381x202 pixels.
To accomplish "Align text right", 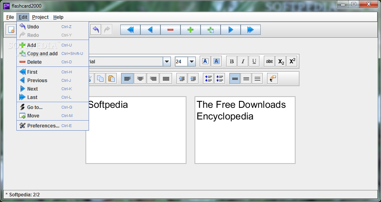I will pyautogui.click(x=153, y=79).
